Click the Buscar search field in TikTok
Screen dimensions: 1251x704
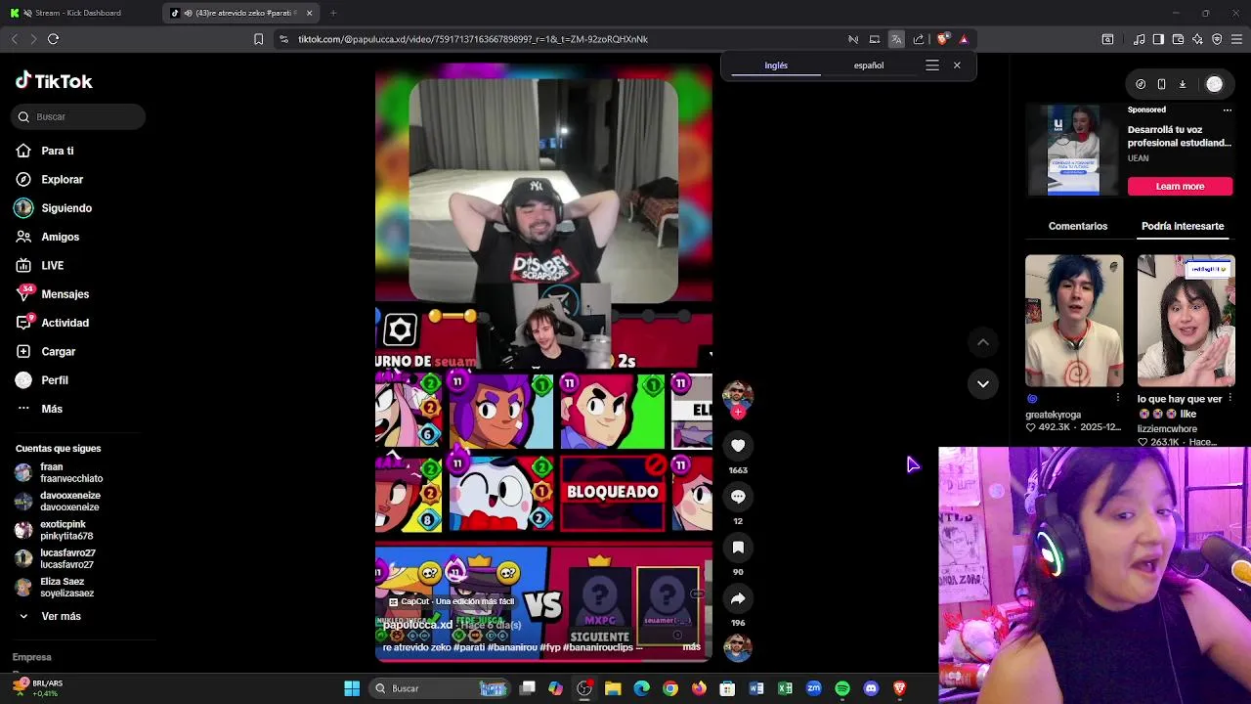(78, 116)
